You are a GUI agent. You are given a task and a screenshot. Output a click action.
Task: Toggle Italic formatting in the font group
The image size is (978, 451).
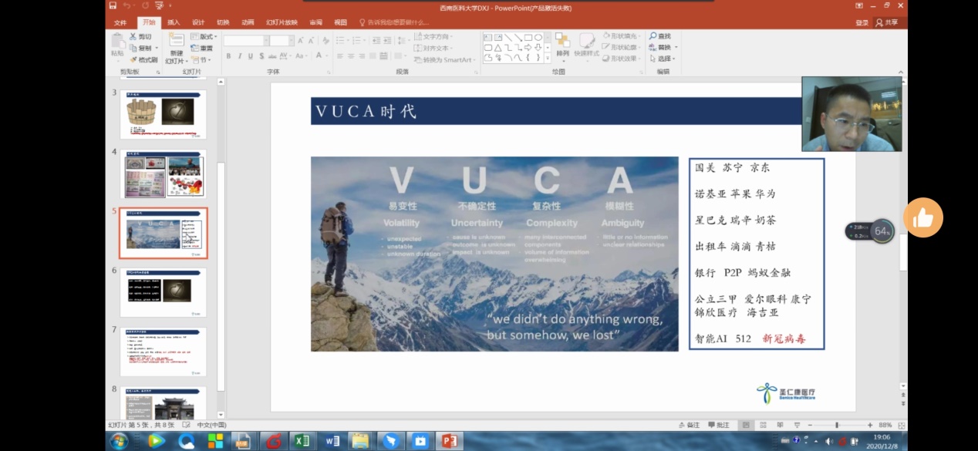pyautogui.click(x=240, y=56)
